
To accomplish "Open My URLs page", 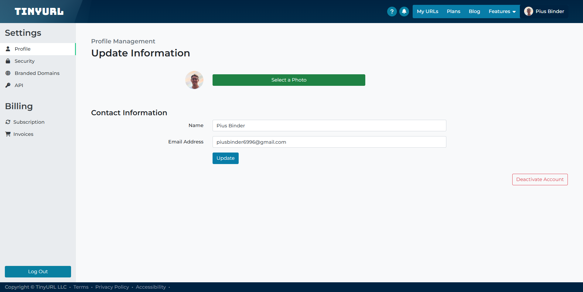I will tap(427, 12).
